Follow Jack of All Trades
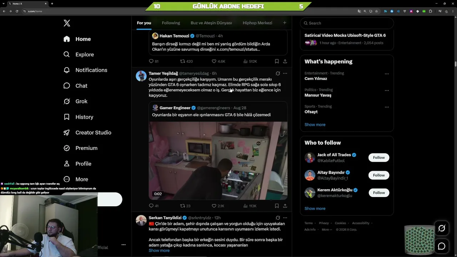This screenshot has height=257, width=457. (379, 157)
